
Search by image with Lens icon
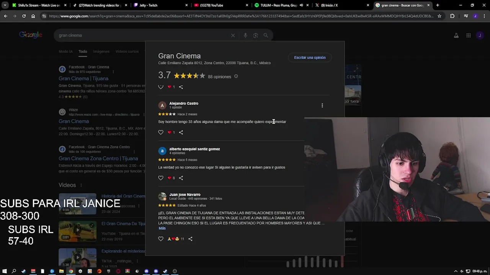tap(255, 35)
